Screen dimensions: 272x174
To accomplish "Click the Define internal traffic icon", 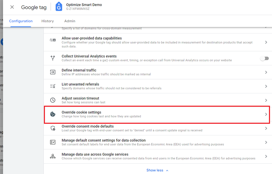I will point(53,72).
